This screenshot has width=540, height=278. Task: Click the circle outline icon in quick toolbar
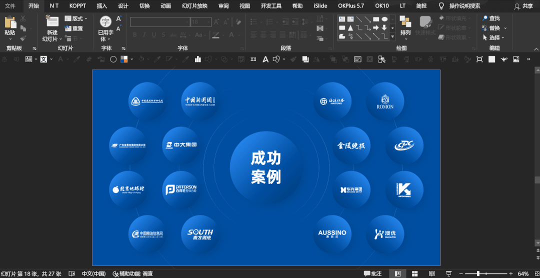pos(113,59)
